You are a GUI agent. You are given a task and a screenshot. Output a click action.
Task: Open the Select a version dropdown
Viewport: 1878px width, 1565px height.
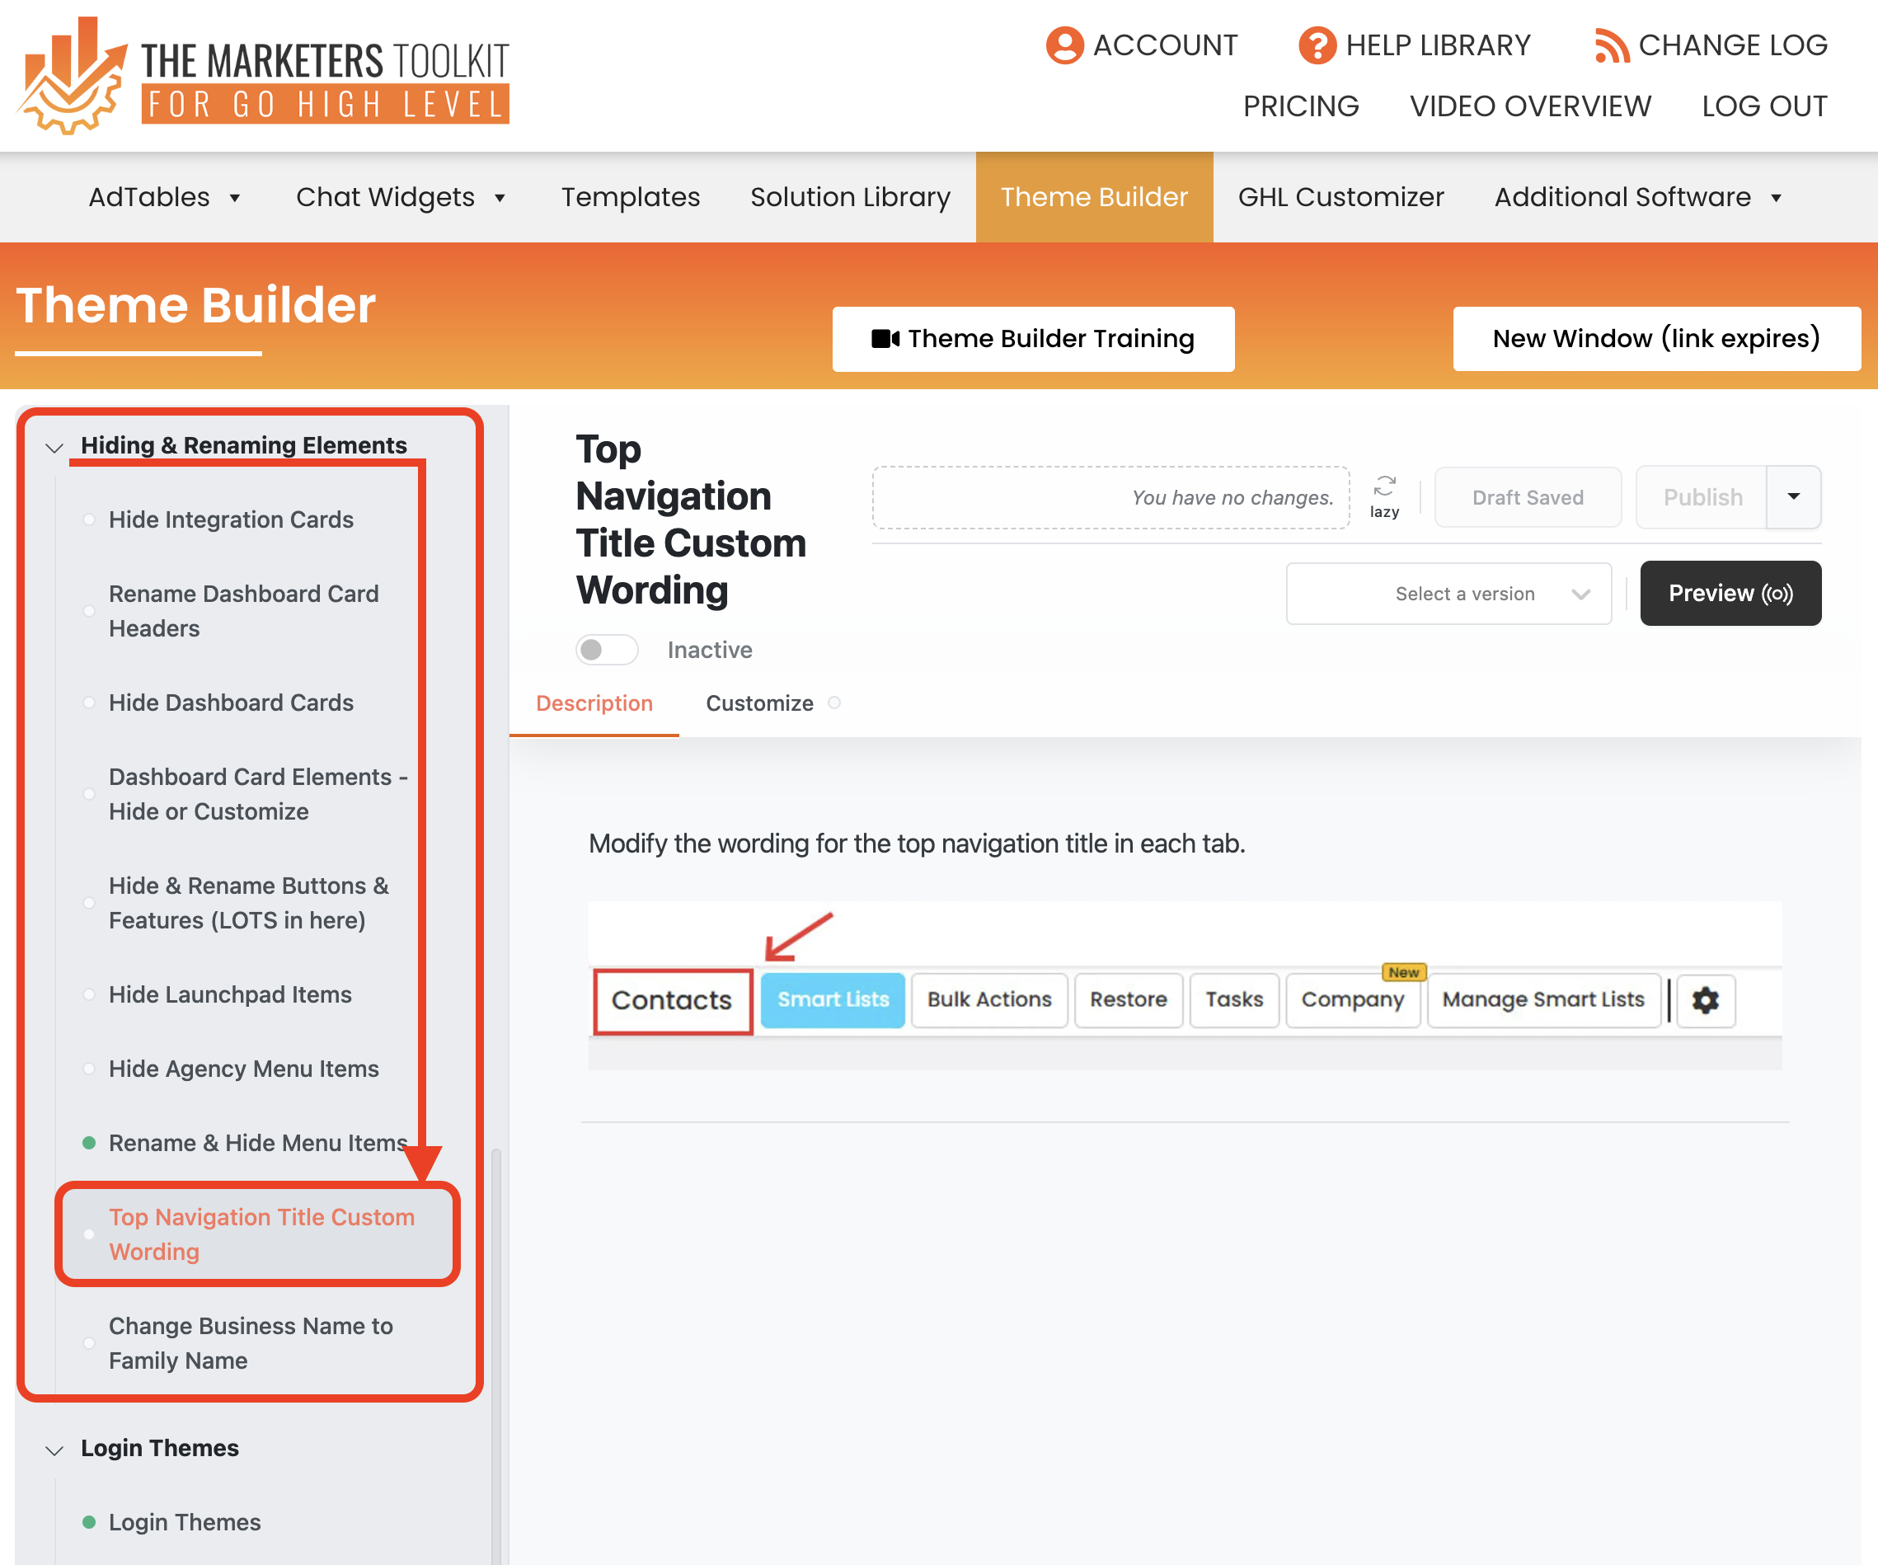1448,594
